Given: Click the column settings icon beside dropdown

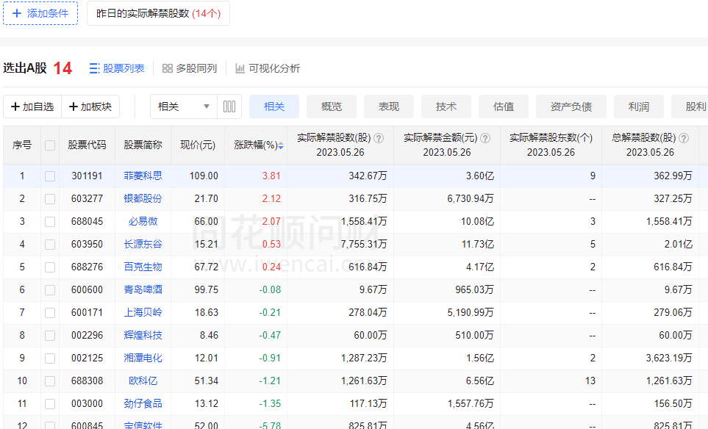Looking at the screenshot, I should 229,107.
